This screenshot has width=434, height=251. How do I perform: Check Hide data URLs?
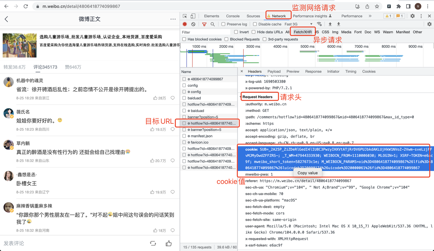click(253, 32)
